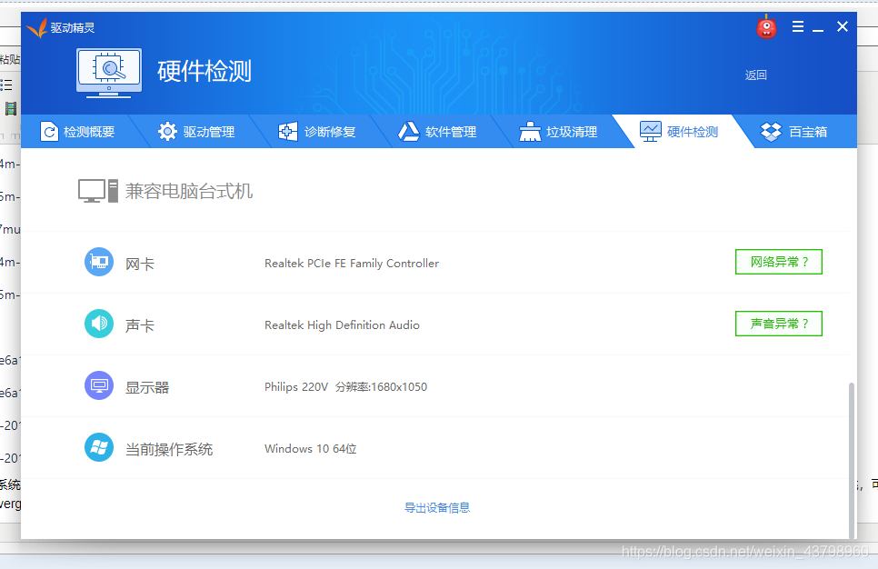Click the box icon of 百宝箱
The height and width of the screenshot is (569, 878).
pyautogui.click(x=771, y=132)
